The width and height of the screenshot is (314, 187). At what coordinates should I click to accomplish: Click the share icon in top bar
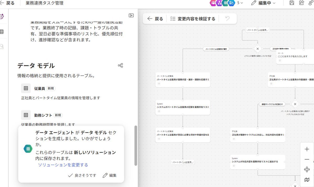301,3
